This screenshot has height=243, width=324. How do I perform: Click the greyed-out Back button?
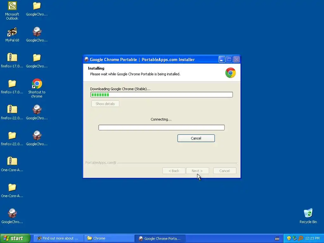174,171
